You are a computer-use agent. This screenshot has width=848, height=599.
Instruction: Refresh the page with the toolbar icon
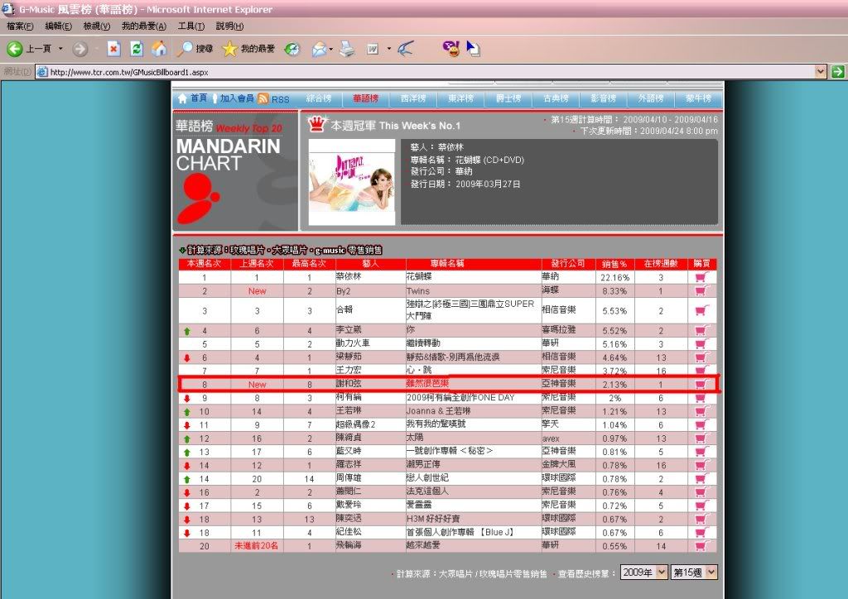137,50
